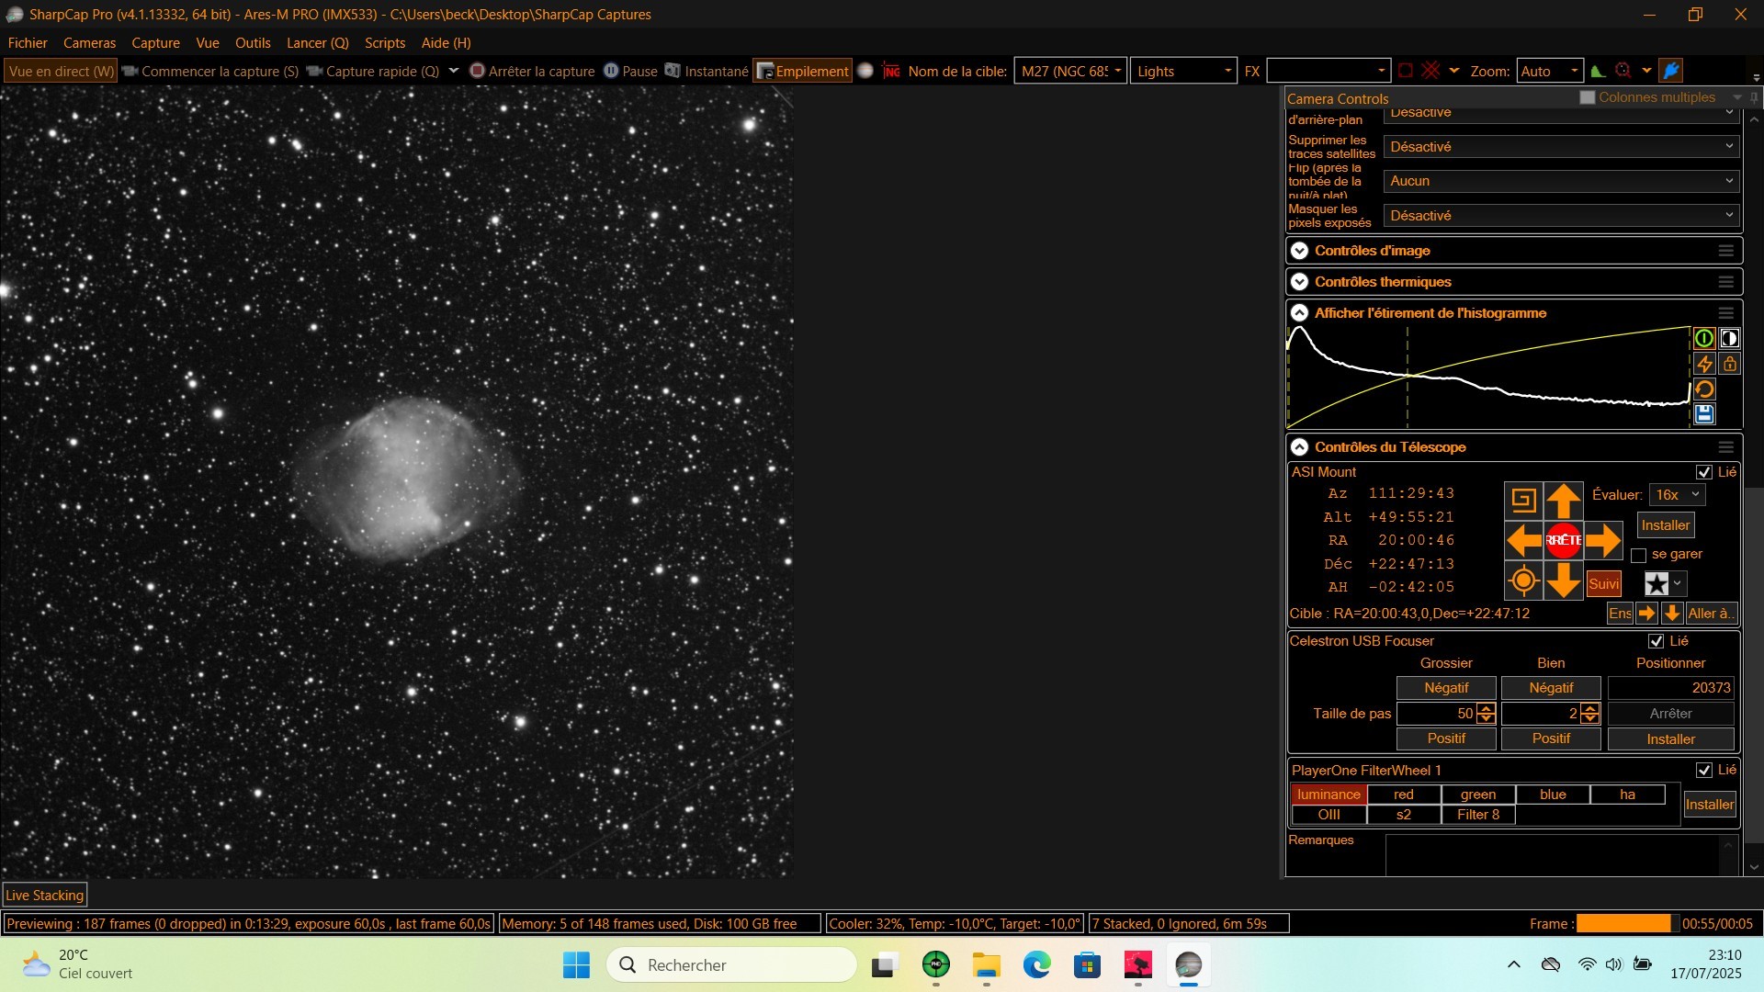Slew the mount left with the left arrow
Image resolution: width=1764 pixels, height=992 pixels.
tap(1523, 541)
